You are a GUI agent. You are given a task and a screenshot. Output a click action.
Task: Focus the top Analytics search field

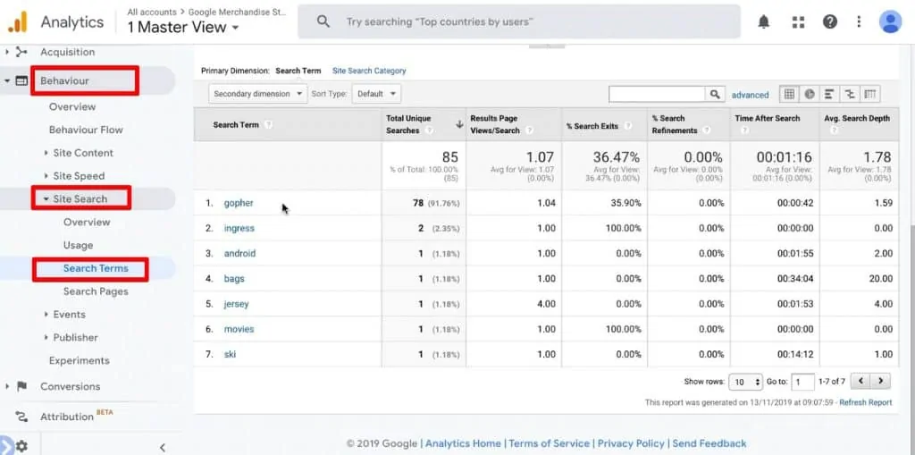[519, 21]
